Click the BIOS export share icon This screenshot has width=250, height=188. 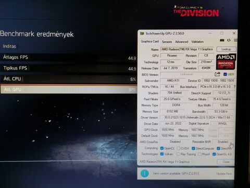click(217, 74)
